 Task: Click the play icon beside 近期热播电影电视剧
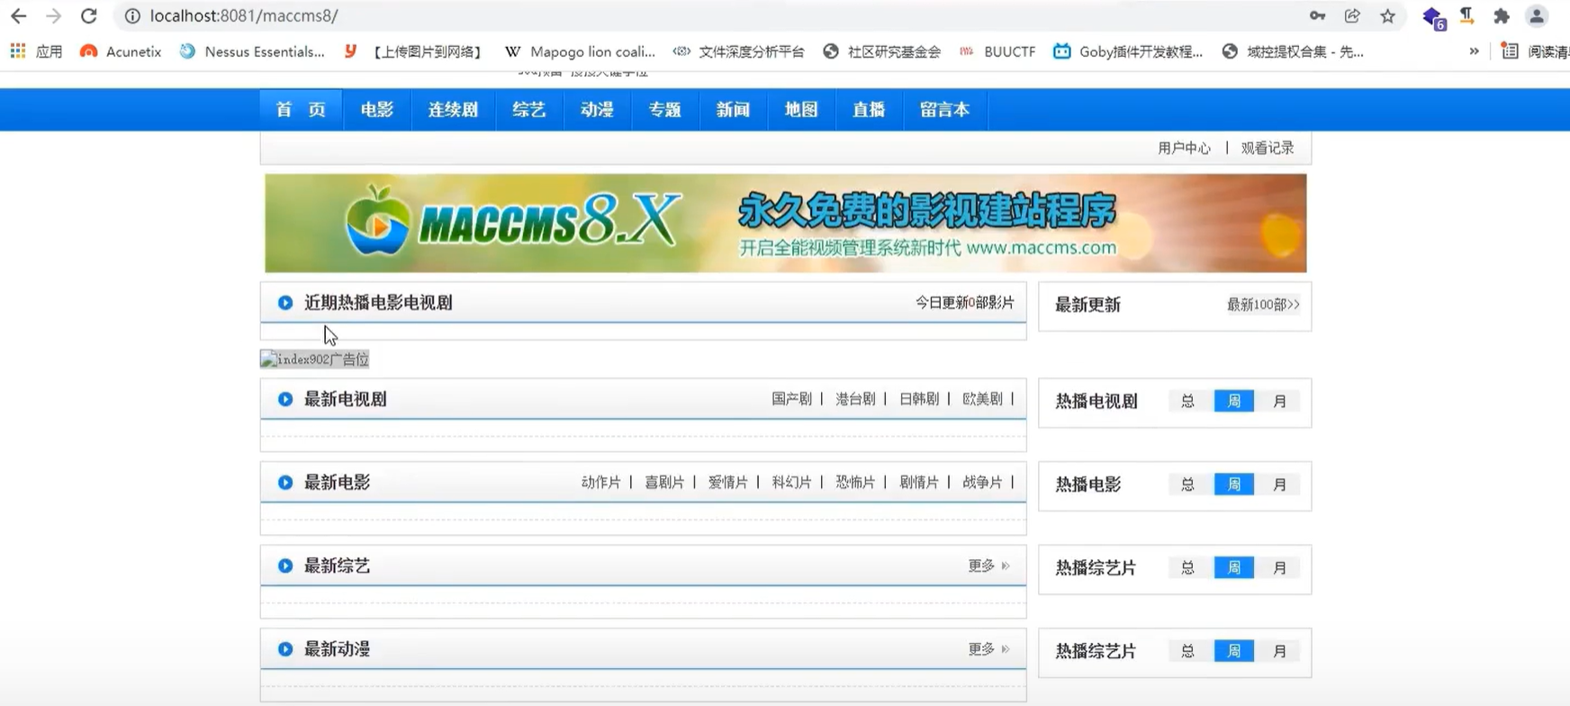point(285,303)
